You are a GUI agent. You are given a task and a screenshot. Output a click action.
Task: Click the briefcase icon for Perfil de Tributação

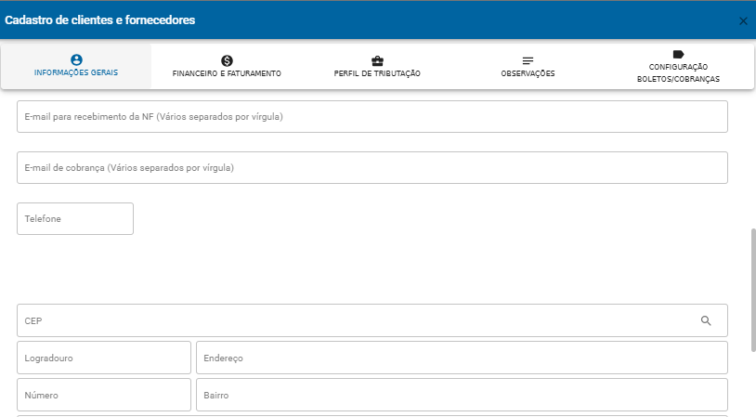pos(377,60)
